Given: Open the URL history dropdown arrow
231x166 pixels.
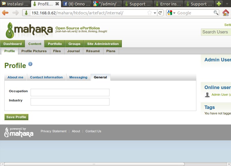Looking at the screenshot, I should tap(155, 13).
